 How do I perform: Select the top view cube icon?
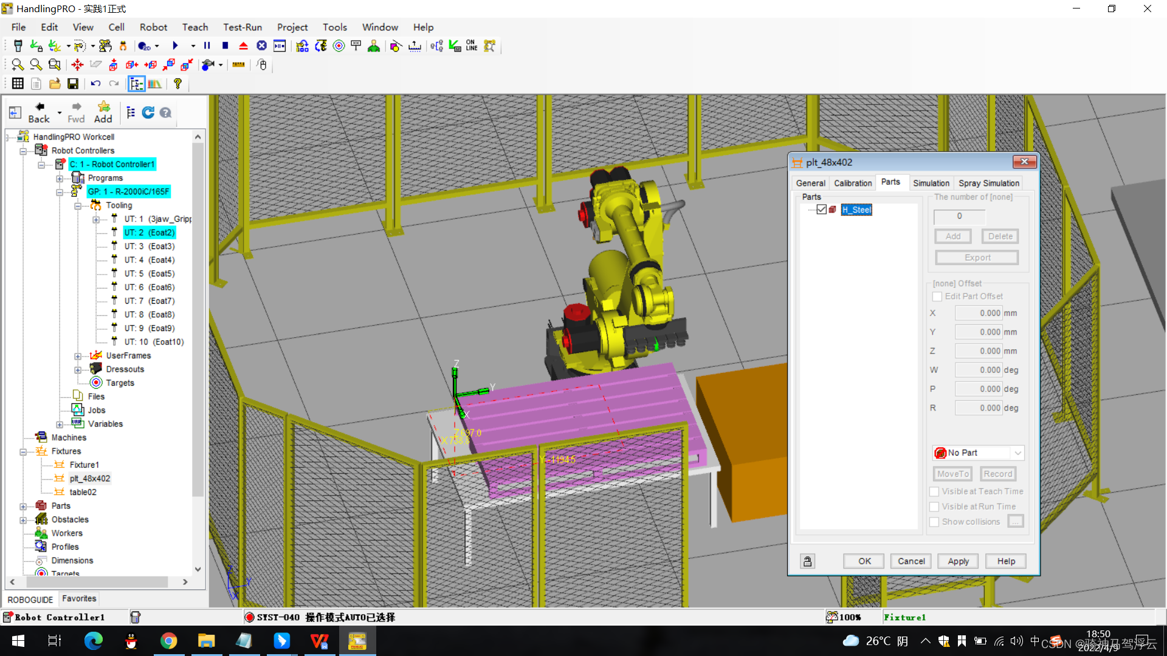[x=114, y=64]
